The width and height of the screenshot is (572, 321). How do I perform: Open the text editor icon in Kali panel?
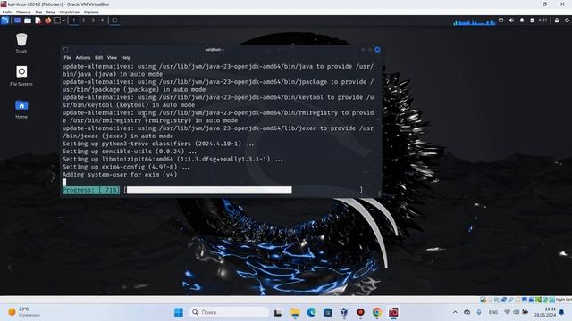tap(38, 21)
